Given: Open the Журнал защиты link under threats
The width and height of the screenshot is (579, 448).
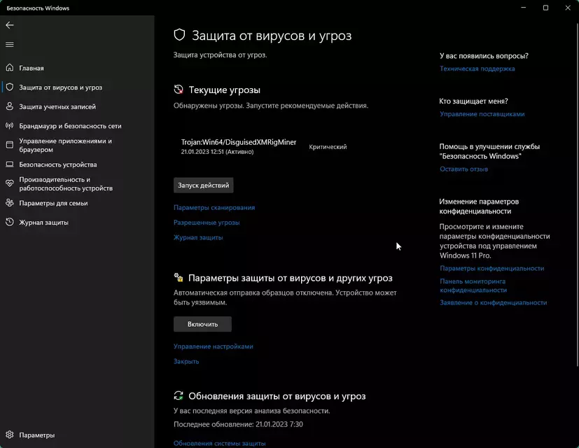Looking at the screenshot, I should [198, 237].
